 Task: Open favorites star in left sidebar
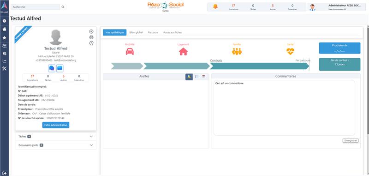click(4, 37)
